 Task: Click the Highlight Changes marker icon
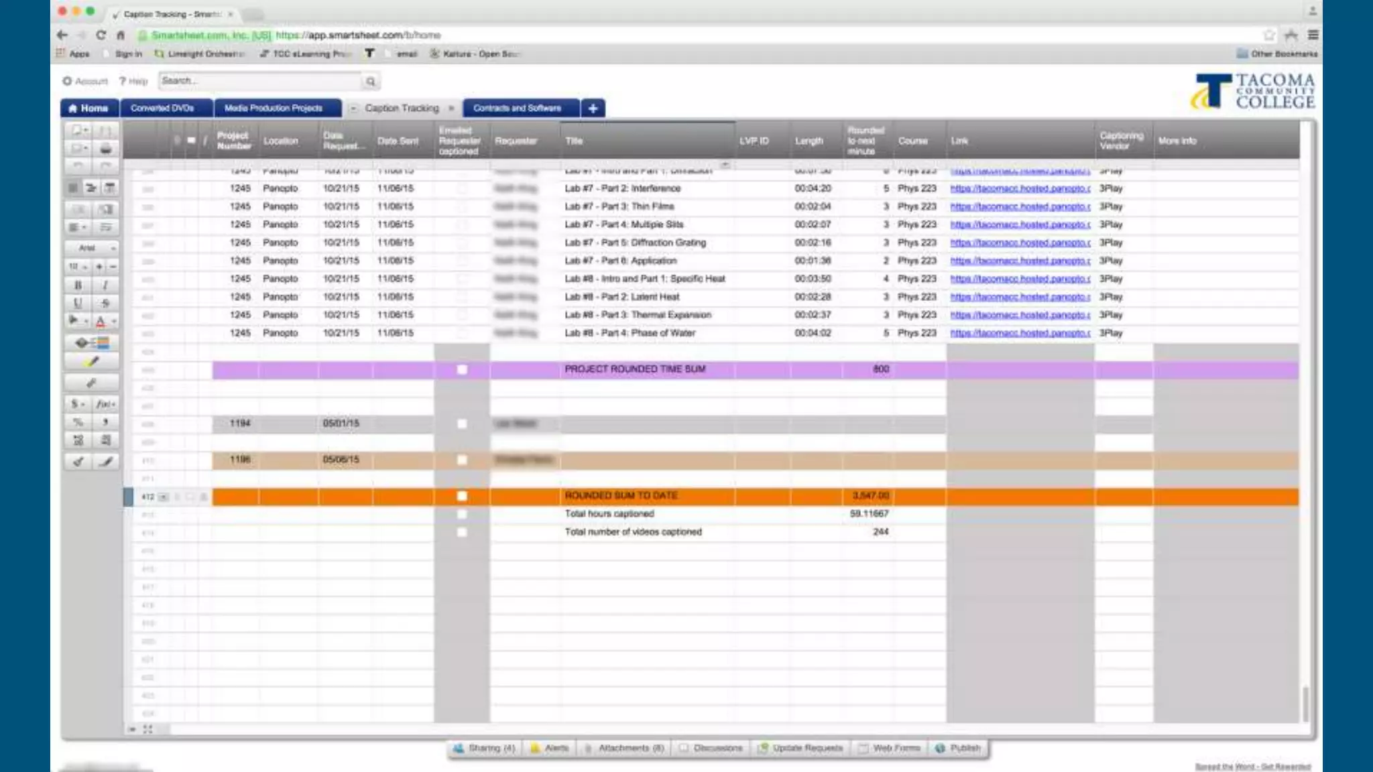92,362
